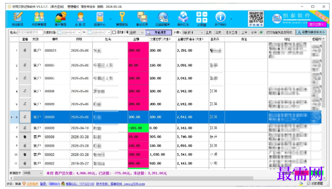
Task: Select cell 3,291.00 in row 1
Action: (x=193, y=50)
